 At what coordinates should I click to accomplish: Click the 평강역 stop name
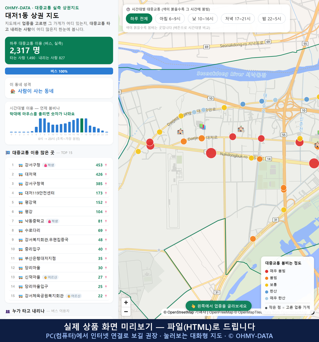pyautogui.click(x=31, y=202)
